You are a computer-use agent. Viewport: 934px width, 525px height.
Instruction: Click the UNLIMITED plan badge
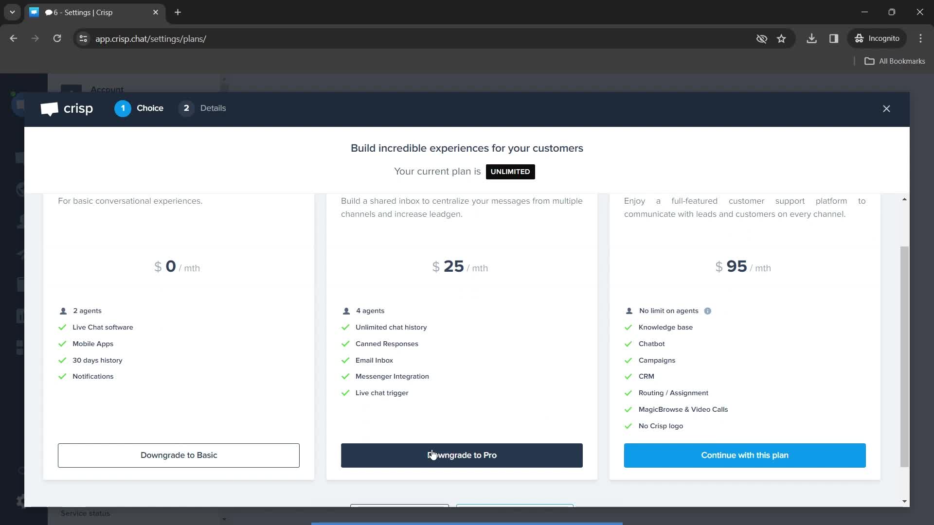point(510,172)
